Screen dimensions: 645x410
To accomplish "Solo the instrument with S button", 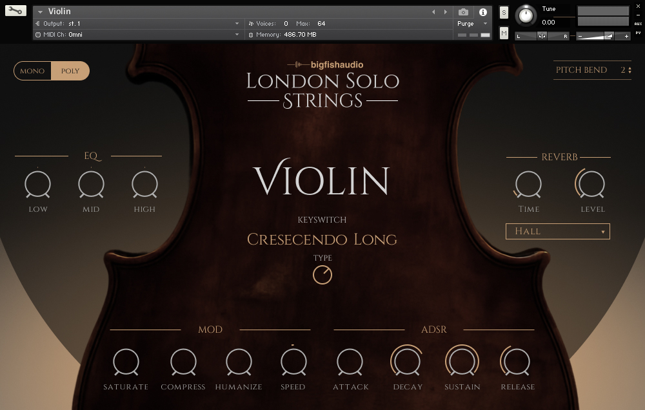I will 504,13.
